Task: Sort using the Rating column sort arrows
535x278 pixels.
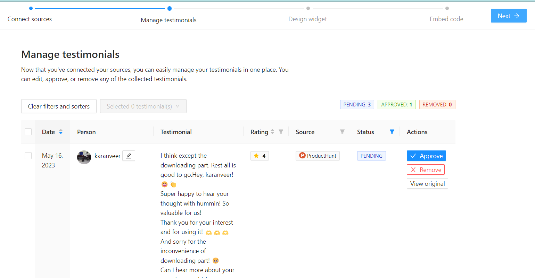Action: point(272,132)
